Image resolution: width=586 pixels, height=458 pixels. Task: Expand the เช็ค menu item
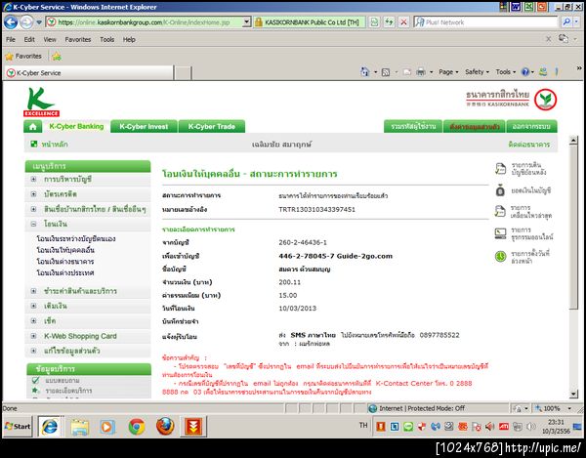coord(33,321)
